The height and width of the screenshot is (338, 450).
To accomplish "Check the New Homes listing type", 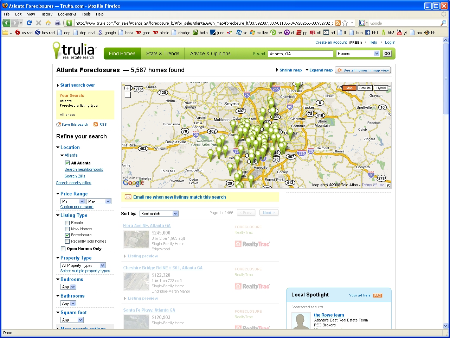I will pos(67,229).
